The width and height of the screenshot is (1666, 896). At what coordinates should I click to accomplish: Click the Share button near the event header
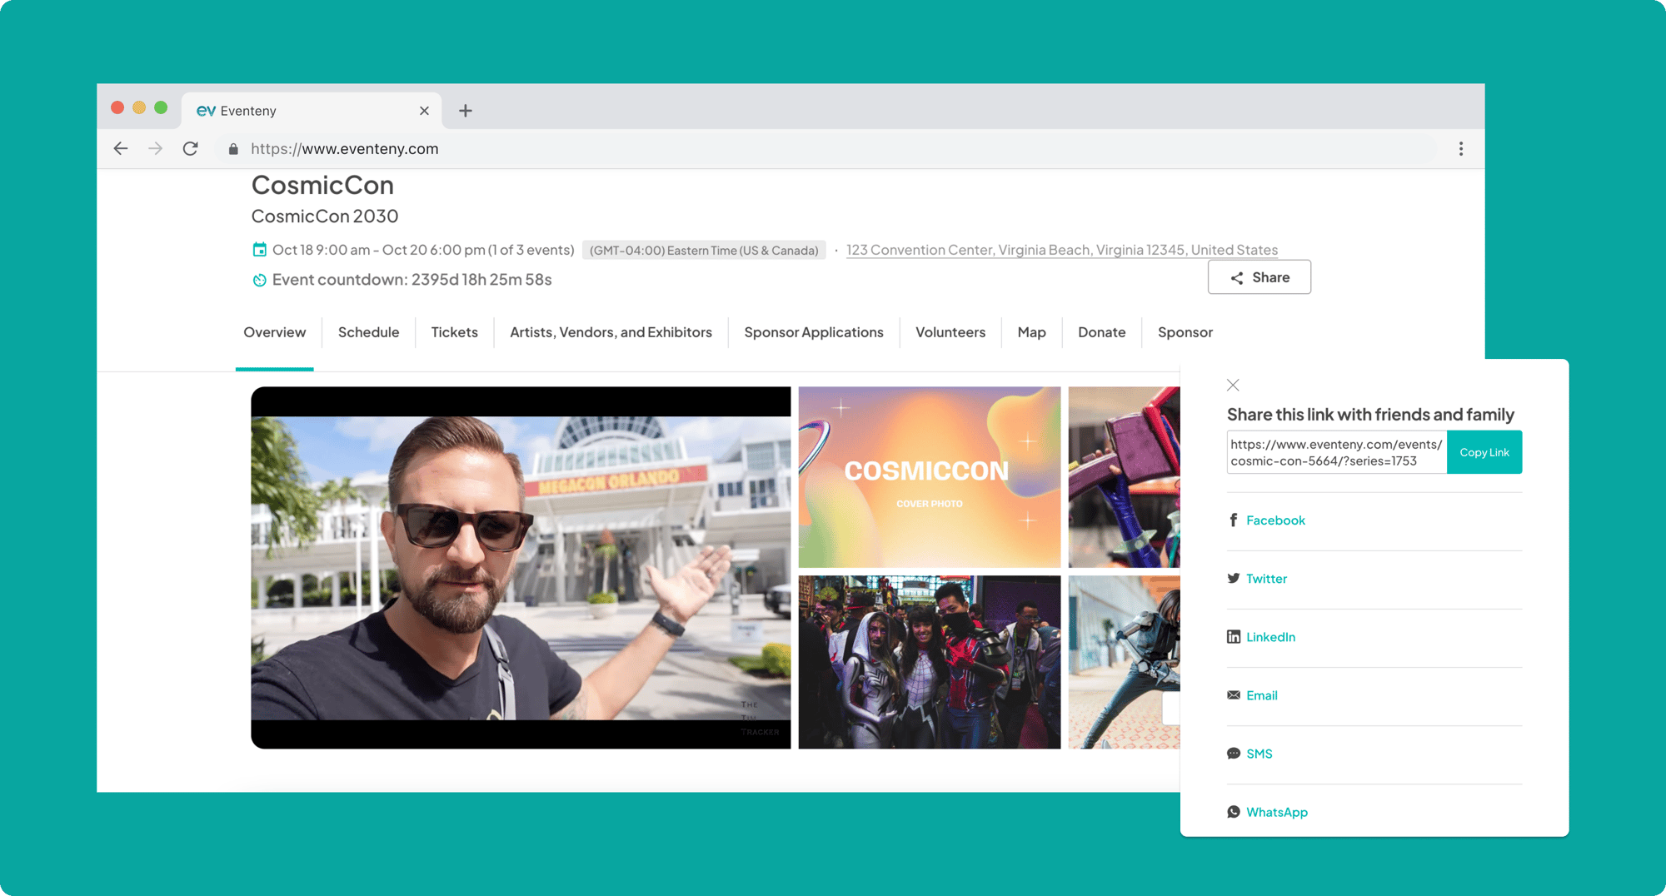tap(1259, 277)
